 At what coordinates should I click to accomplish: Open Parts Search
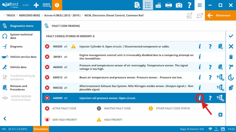(x=46, y=5)
